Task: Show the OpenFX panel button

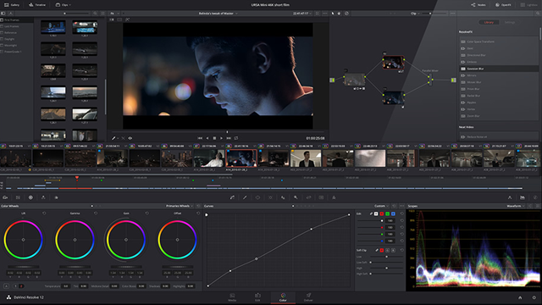Action: (x=503, y=5)
